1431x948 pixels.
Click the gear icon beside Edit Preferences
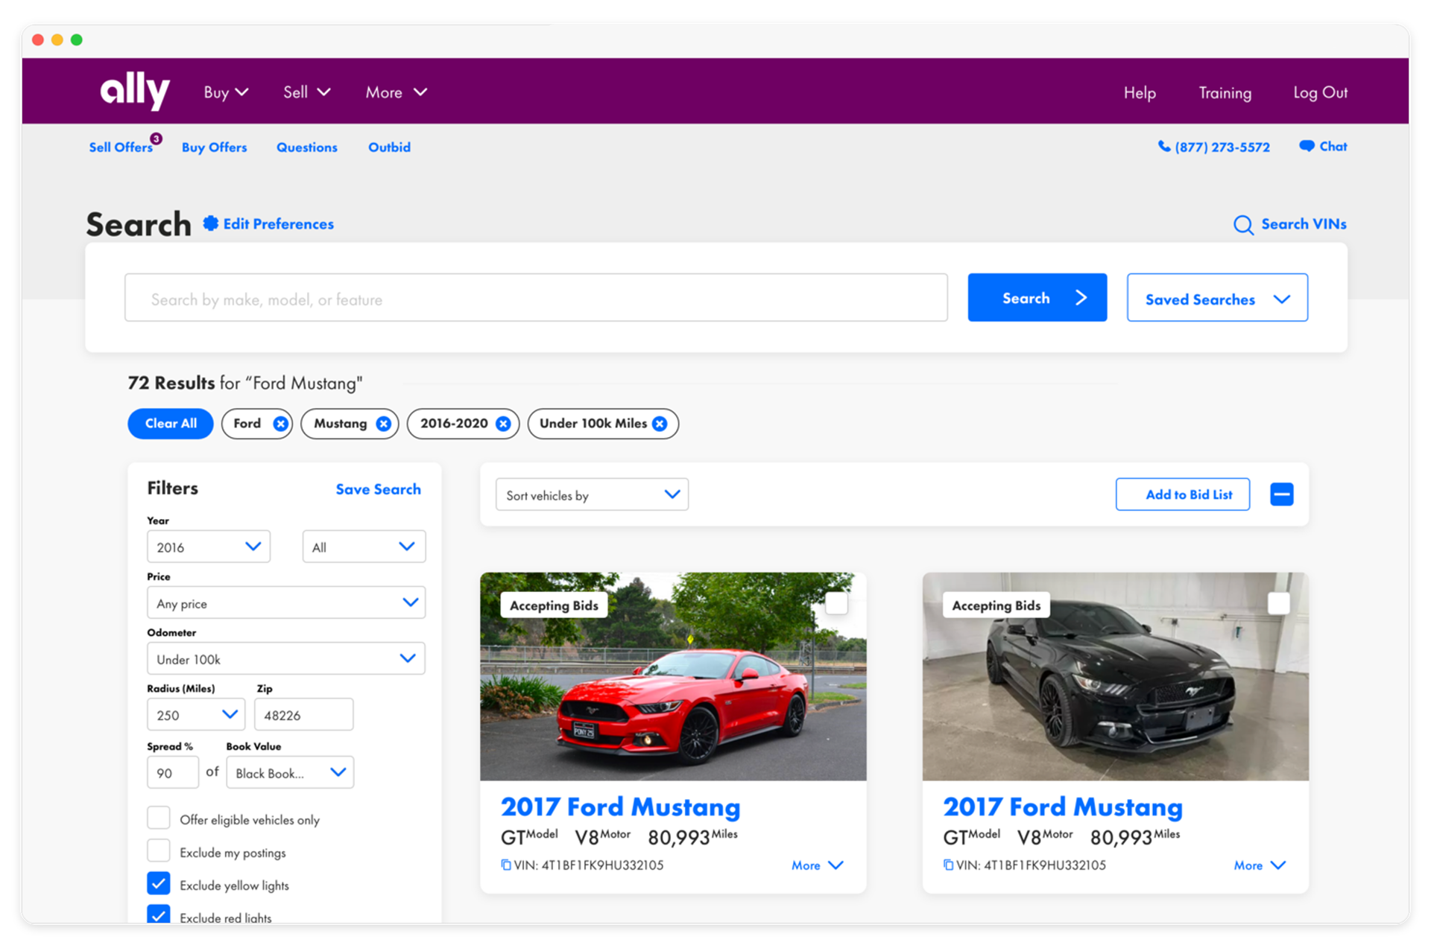pos(211,223)
